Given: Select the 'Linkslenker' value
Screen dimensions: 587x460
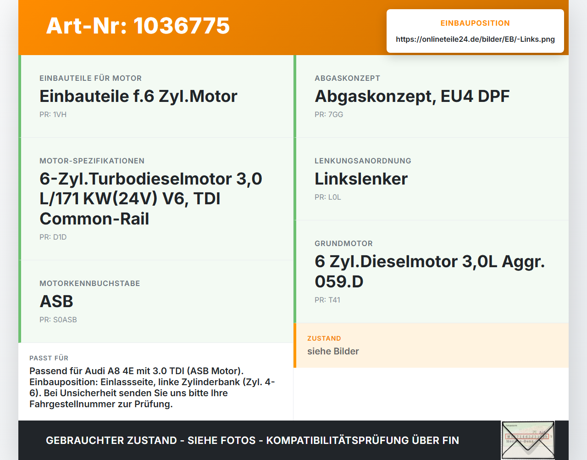Looking at the screenshot, I should [x=361, y=179].
